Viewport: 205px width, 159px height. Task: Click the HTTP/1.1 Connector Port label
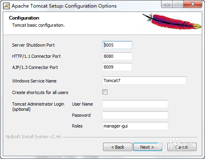pyautogui.click(x=36, y=56)
